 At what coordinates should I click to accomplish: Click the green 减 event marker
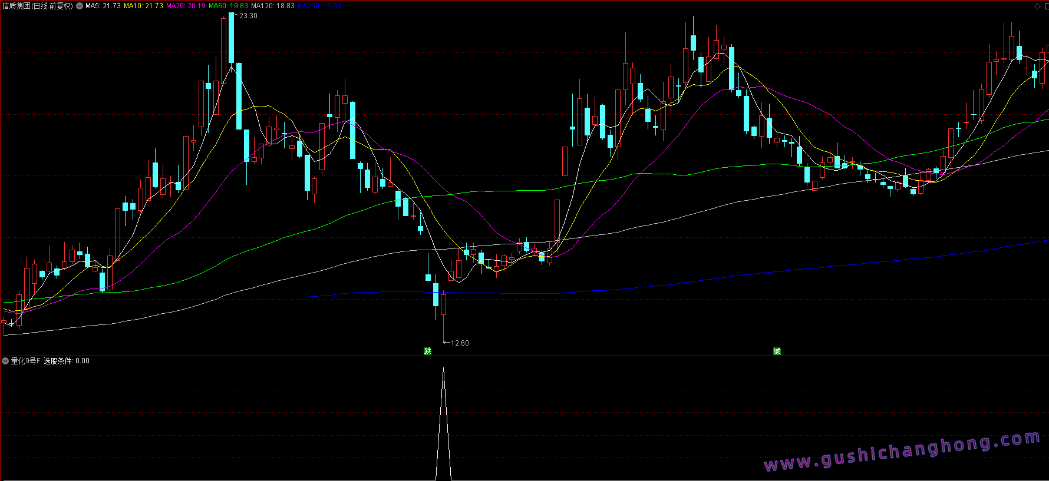click(x=777, y=351)
